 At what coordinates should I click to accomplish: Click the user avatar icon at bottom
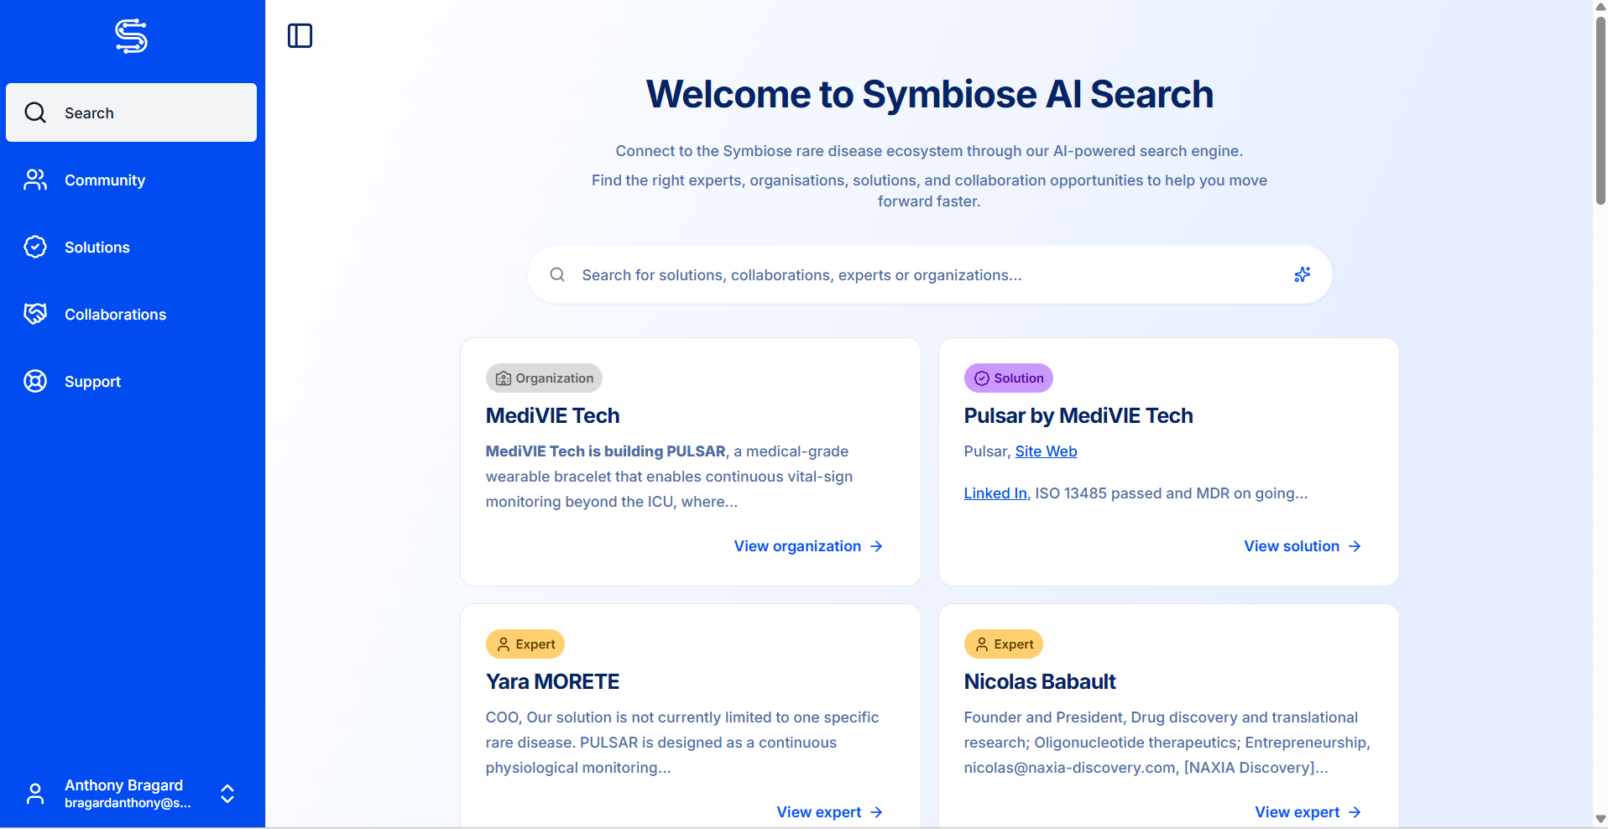coord(35,794)
